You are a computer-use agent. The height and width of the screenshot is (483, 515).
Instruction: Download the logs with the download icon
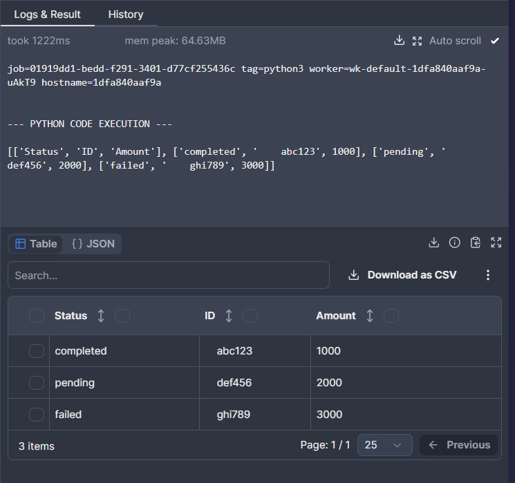(x=399, y=40)
